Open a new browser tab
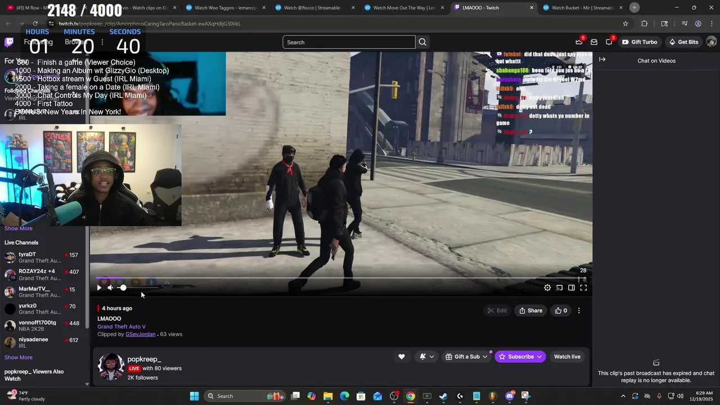This screenshot has height=405, width=720. click(634, 7)
